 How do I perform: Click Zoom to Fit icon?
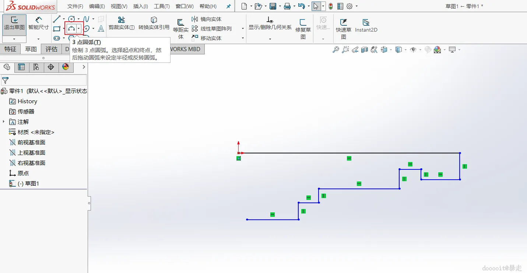[x=336, y=50]
